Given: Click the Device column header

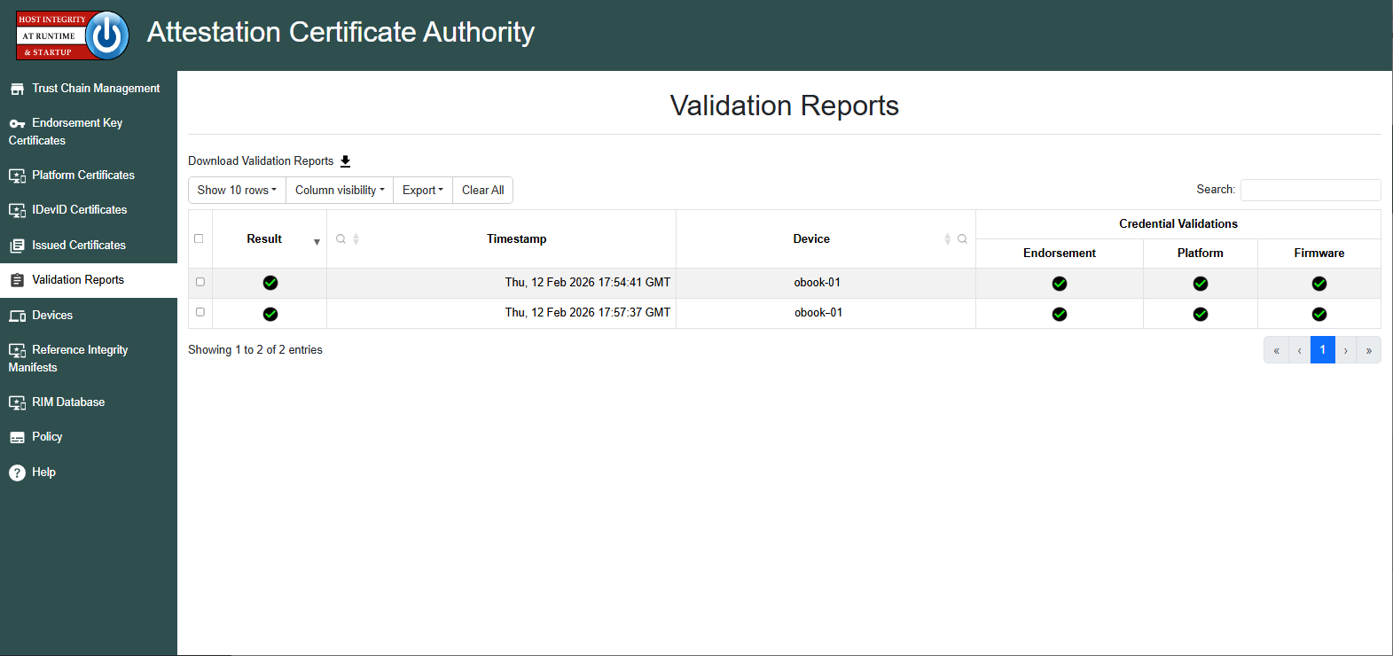Looking at the screenshot, I should tap(811, 239).
